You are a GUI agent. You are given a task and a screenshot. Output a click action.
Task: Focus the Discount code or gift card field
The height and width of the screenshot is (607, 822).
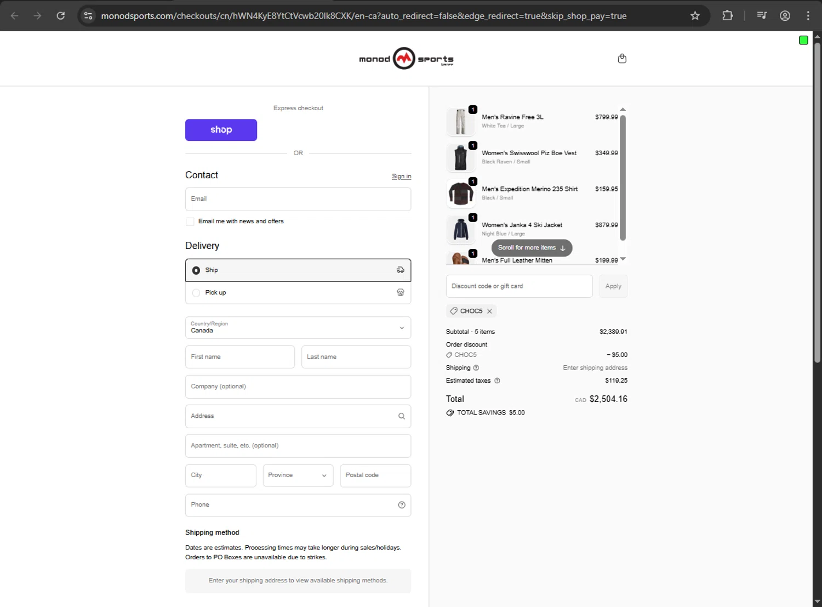pos(520,286)
